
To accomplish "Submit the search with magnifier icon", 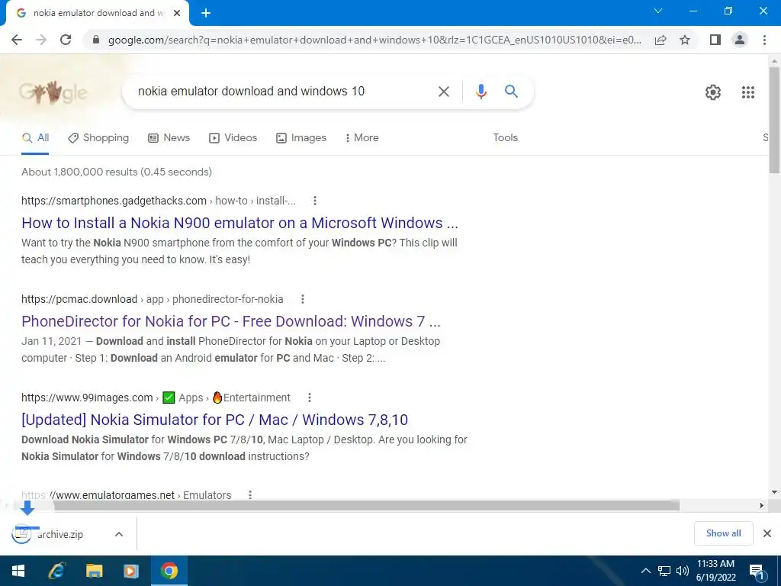I will click(x=511, y=92).
